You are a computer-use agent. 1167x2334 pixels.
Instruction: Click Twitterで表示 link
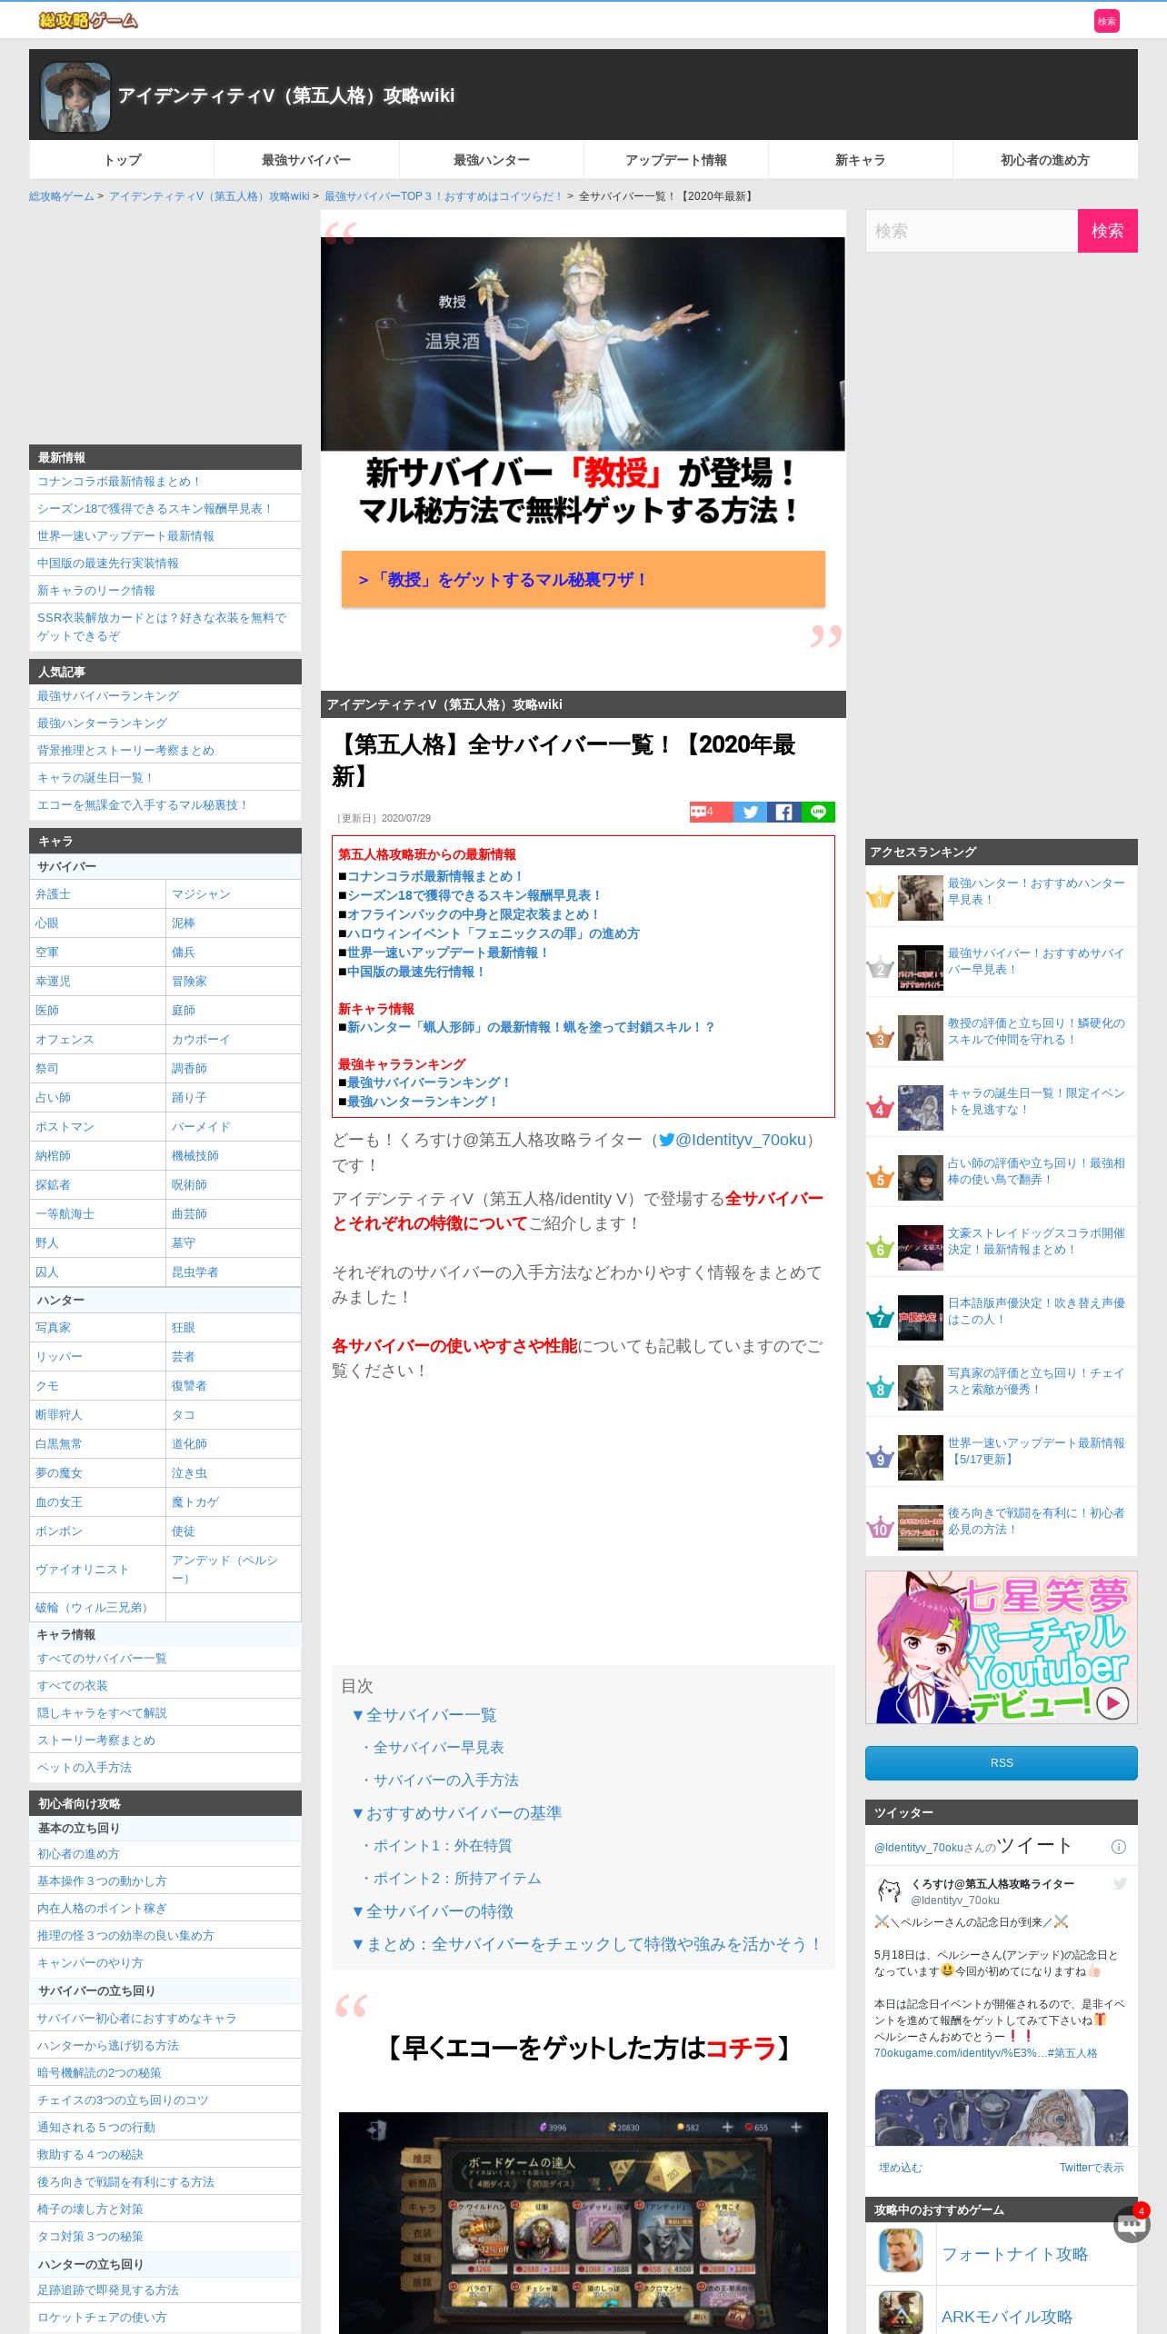click(1092, 2168)
